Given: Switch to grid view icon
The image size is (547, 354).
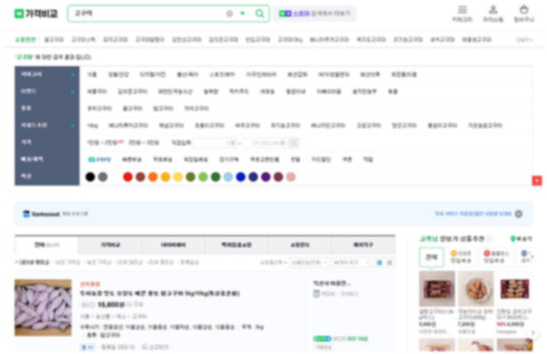Looking at the screenshot, I should tap(389, 262).
